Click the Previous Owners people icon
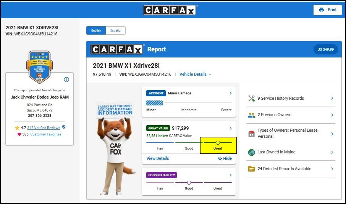 tap(251, 115)
